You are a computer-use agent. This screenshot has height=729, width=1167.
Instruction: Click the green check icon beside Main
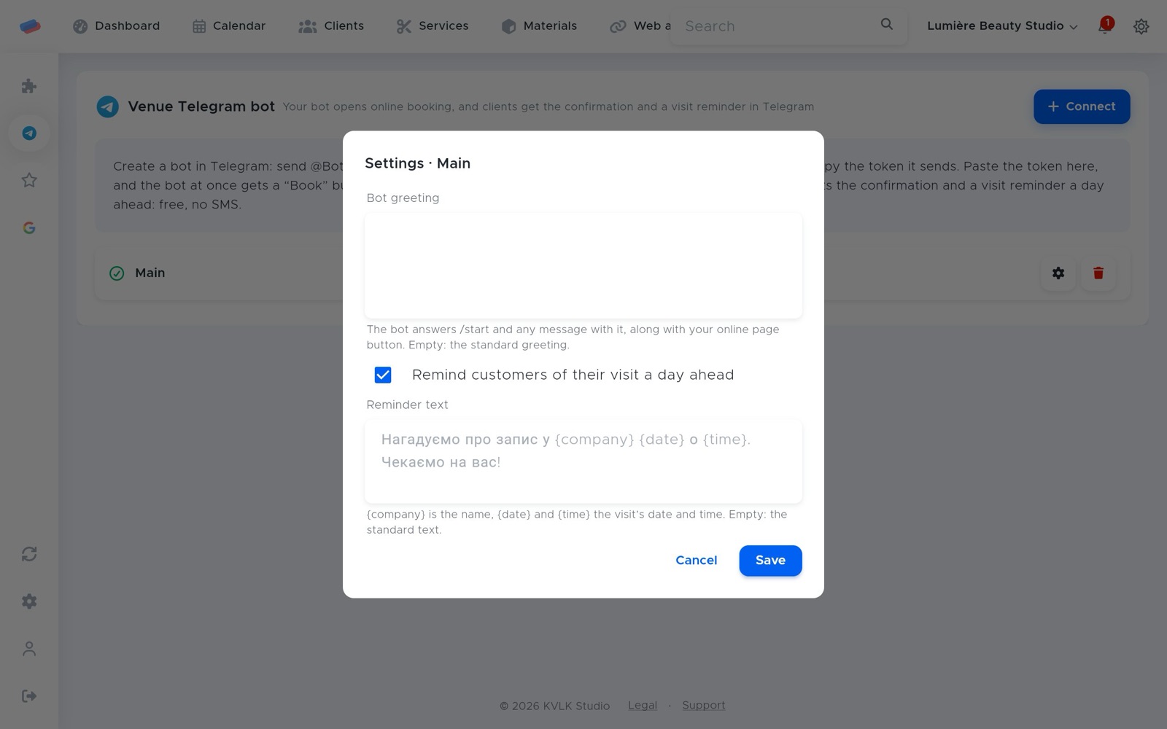(117, 273)
